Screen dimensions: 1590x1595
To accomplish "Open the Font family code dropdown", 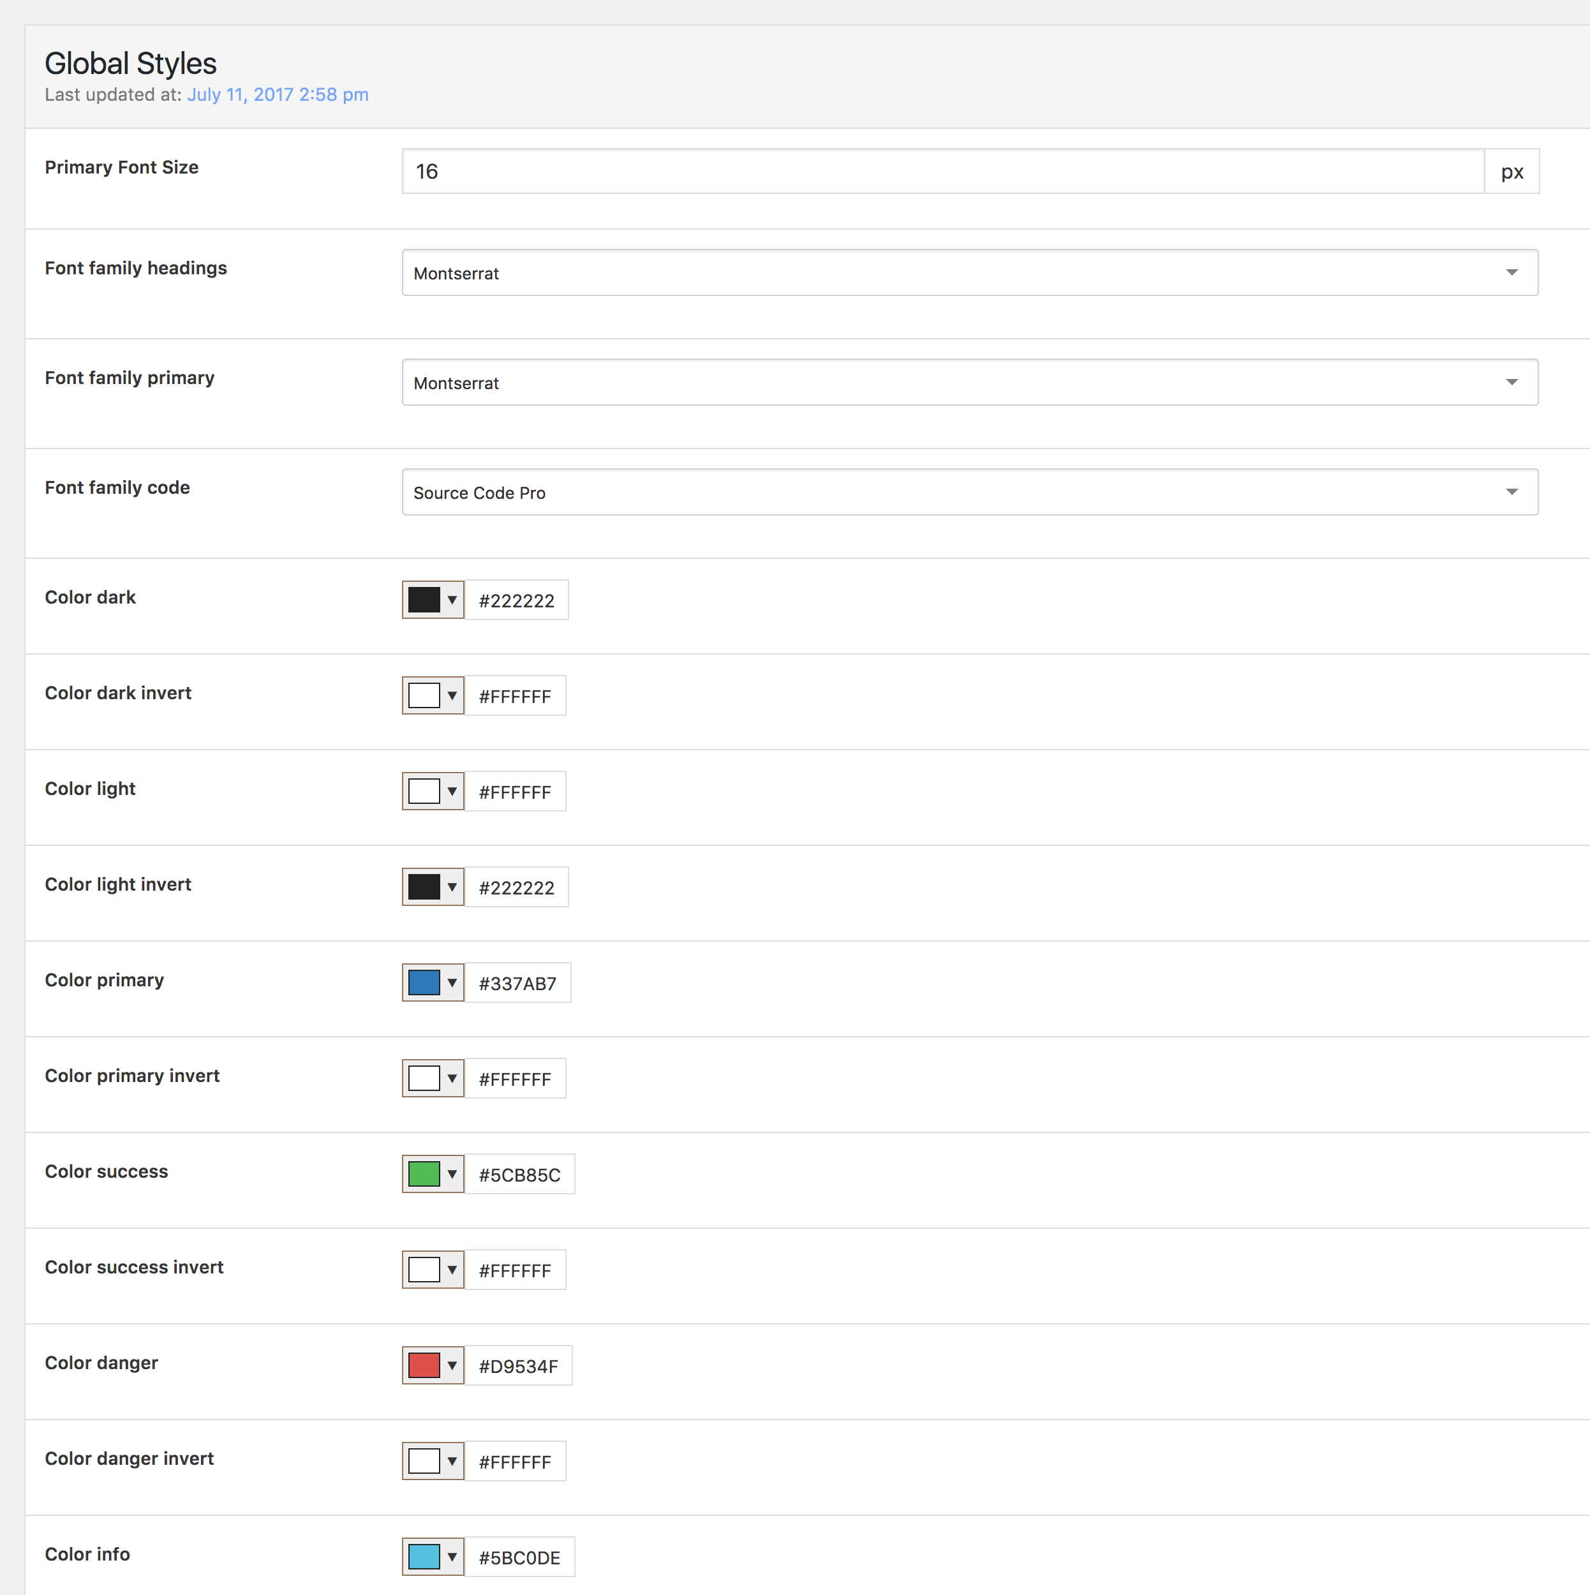I will tap(969, 492).
